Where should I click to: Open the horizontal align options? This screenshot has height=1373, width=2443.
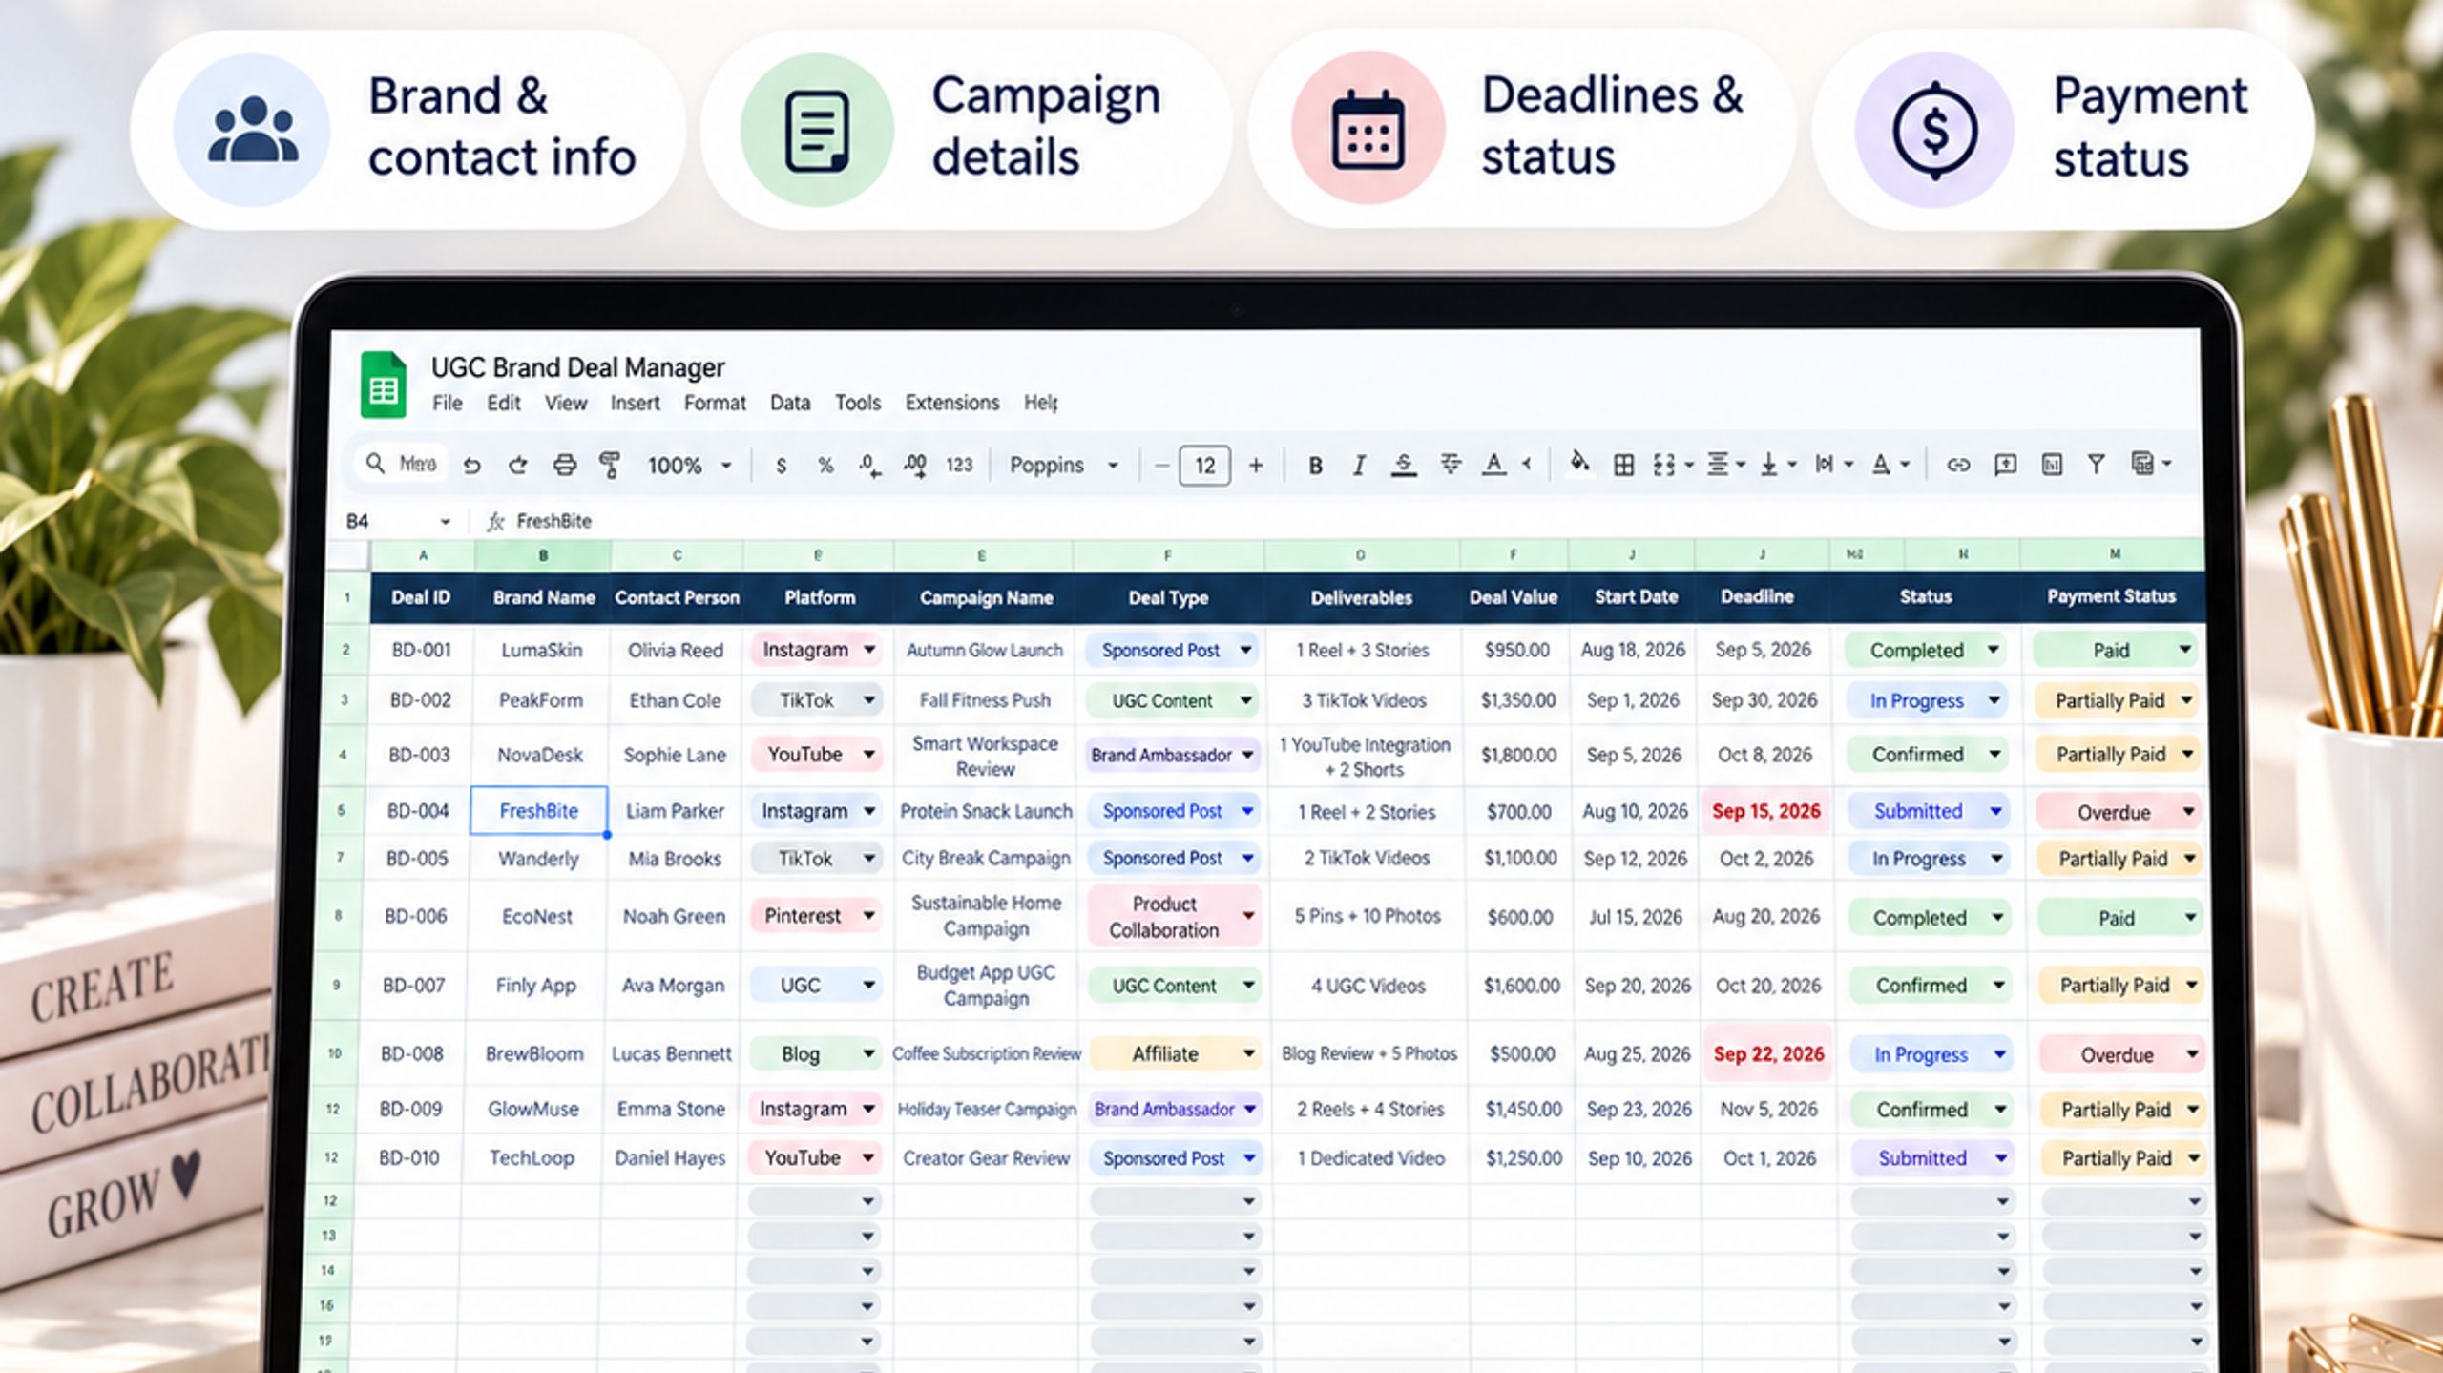pos(1725,465)
